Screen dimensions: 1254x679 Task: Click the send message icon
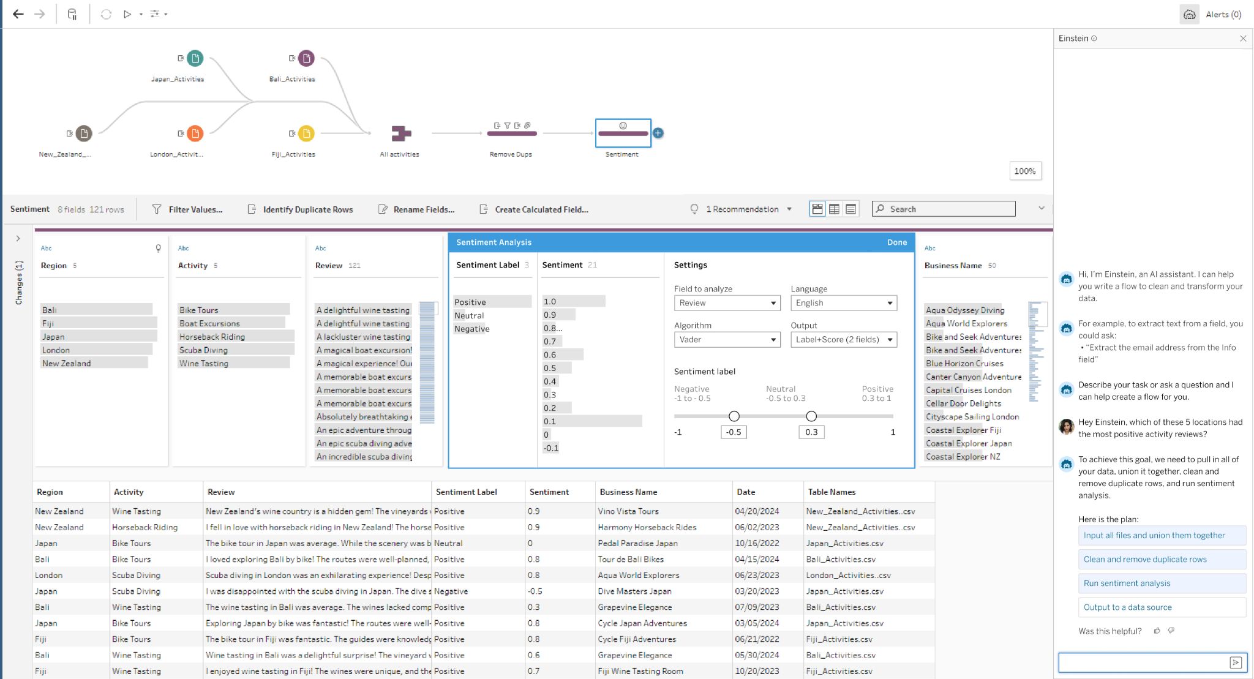[x=1236, y=662]
